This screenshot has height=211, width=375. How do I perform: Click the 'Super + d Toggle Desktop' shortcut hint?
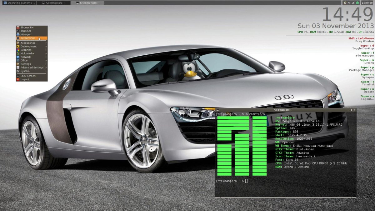point(363,47)
